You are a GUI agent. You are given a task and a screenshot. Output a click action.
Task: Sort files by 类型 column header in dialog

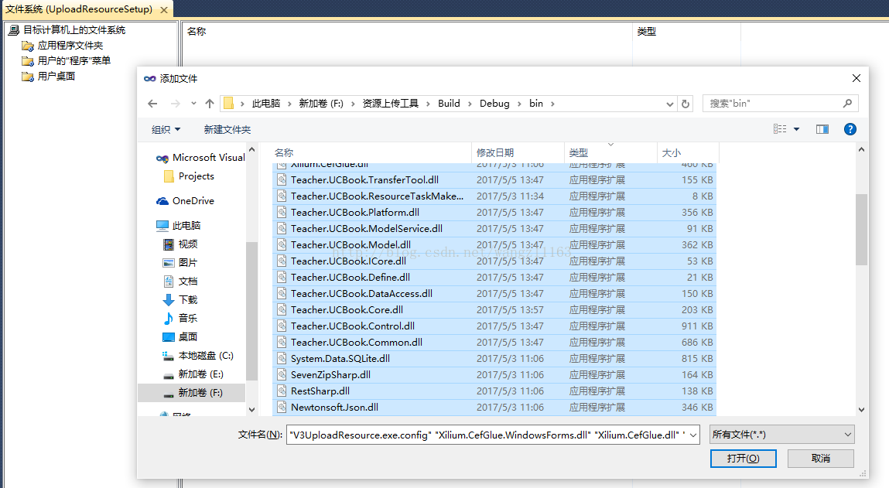click(610, 152)
